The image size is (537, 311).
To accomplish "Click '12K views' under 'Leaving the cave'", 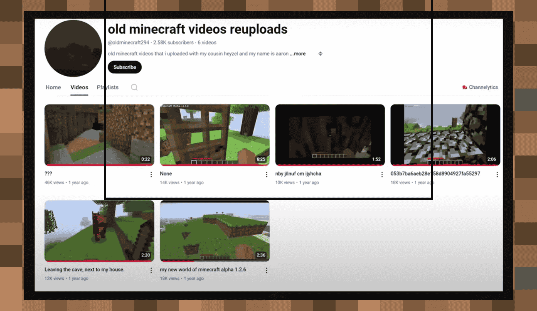I will coord(54,278).
